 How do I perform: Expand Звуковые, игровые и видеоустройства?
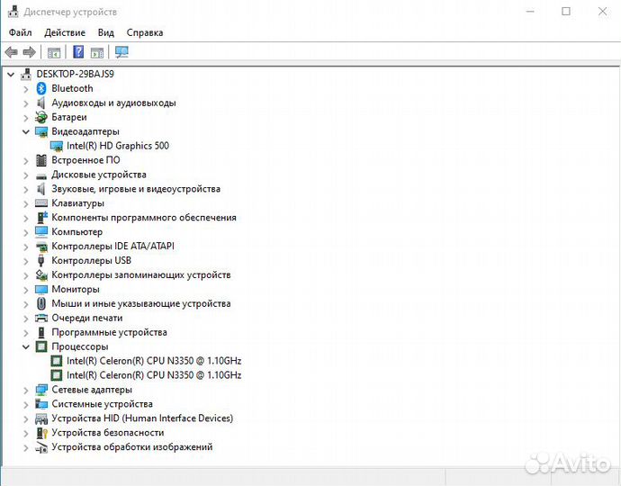point(26,189)
